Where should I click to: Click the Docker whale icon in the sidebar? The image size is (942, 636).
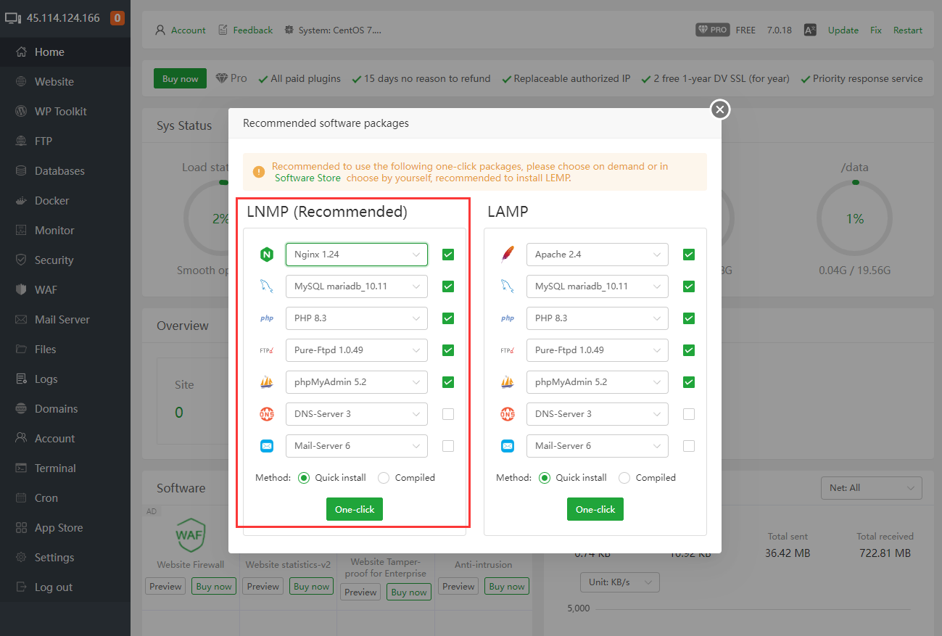pyautogui.click(x=21, y=201)
